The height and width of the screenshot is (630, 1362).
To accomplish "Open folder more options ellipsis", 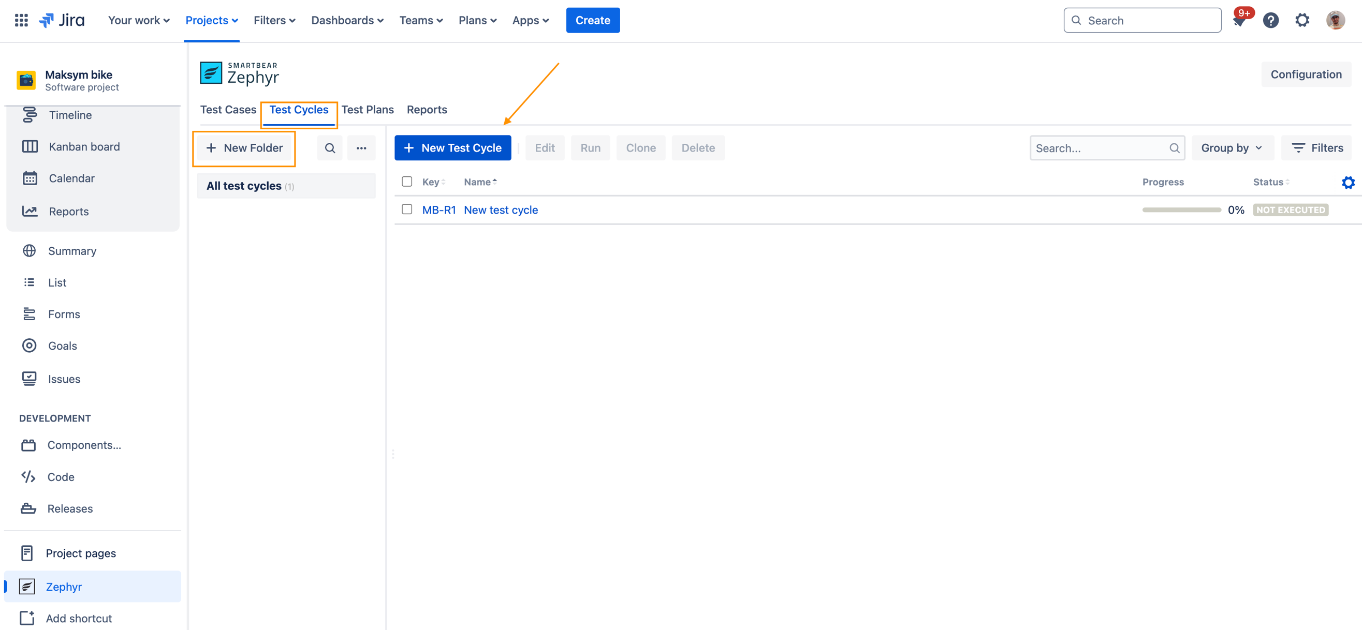I will [361, 148].
